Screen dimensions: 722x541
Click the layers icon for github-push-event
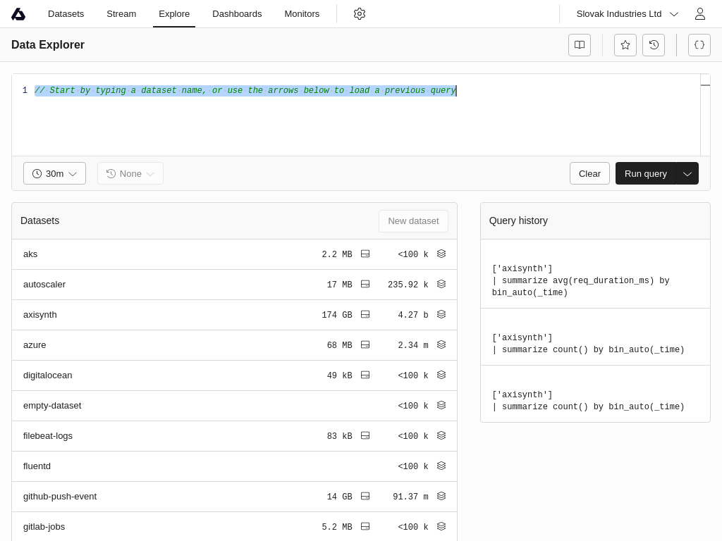[441, 497]
